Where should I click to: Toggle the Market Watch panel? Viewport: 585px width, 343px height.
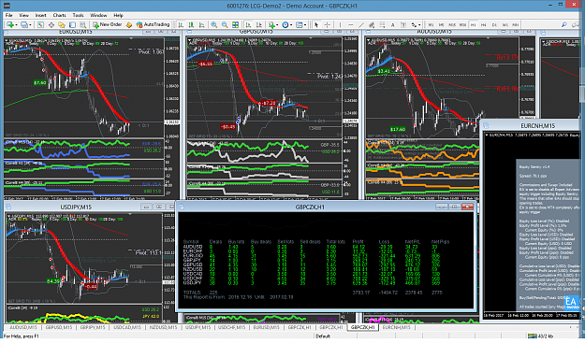[x=40, y=25]
